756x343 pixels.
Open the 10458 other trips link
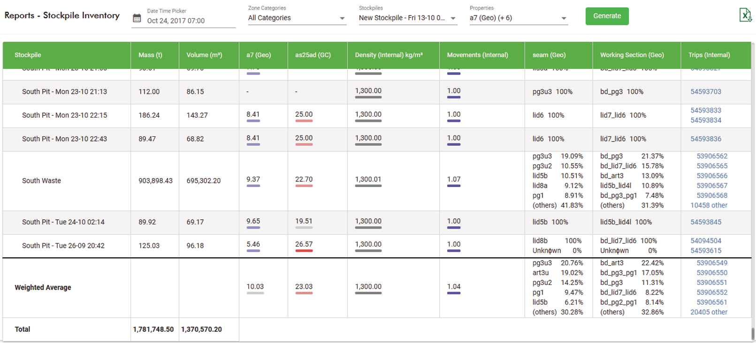[x=709, y=205]
